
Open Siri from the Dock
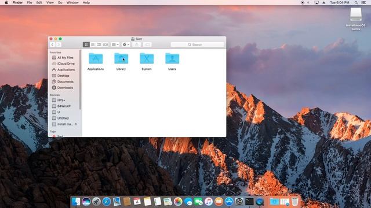click(x=86, y=202)
